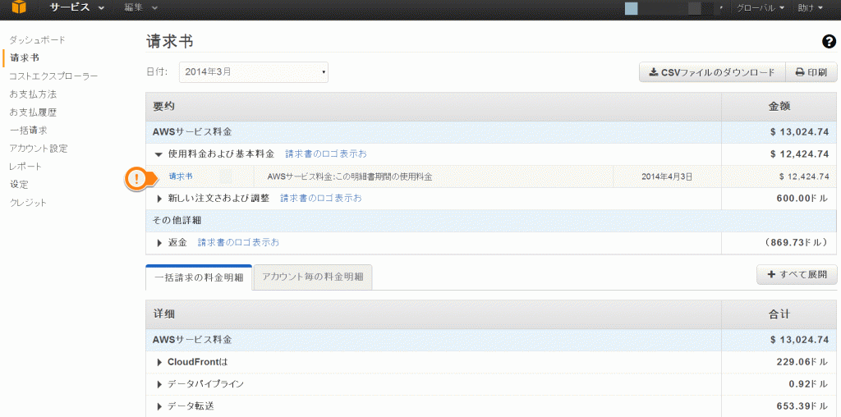
Task: Open the 請求书 invoice link in row
Action: point(181,176)
